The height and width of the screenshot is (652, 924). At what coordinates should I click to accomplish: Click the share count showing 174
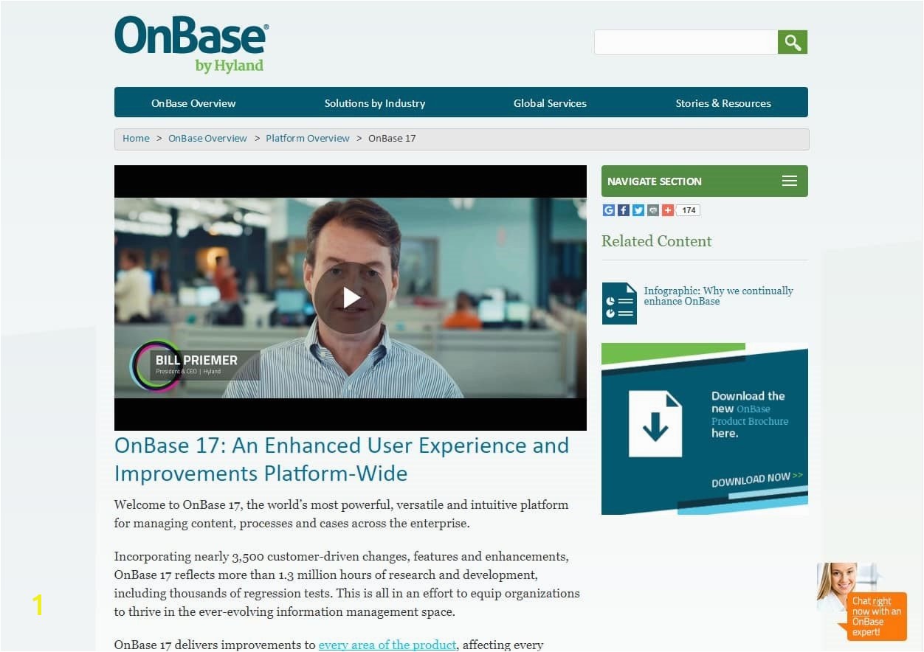tap(688, 210)
